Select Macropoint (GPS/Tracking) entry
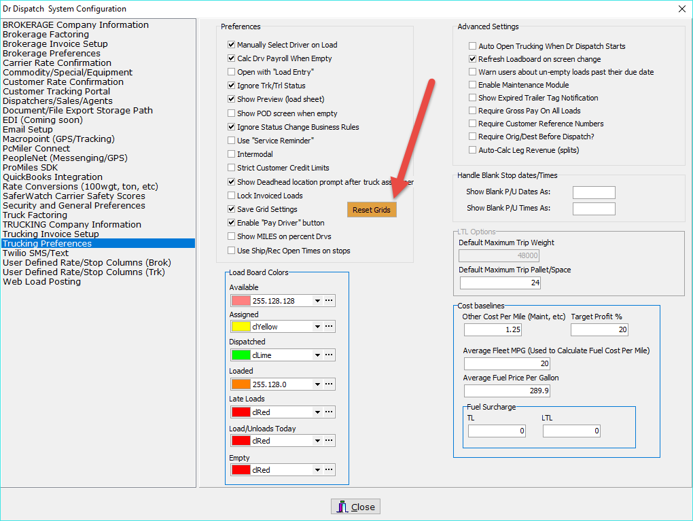The height and width of the screenshot is (521, 693). coord(59,139)
